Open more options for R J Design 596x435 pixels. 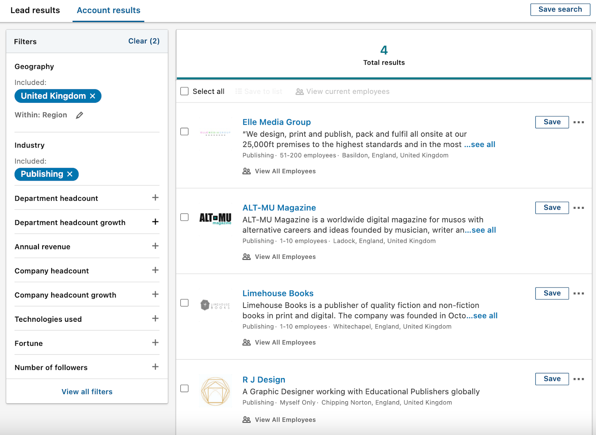(x=578, y=379)
